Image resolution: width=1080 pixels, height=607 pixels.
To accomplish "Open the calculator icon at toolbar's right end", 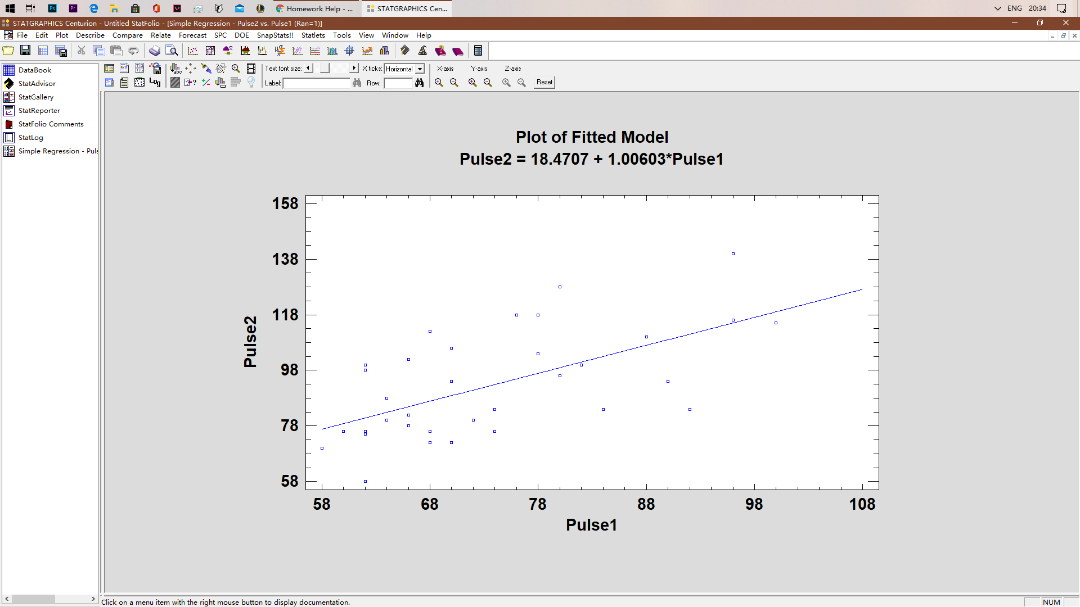I will coord(478,51).
